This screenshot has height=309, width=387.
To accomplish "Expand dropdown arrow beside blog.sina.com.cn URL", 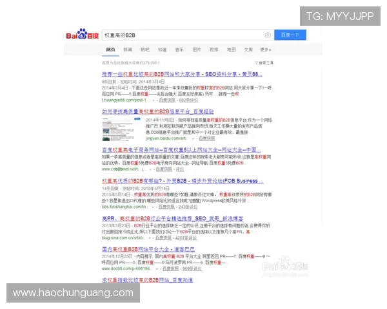I will point(150,238).
